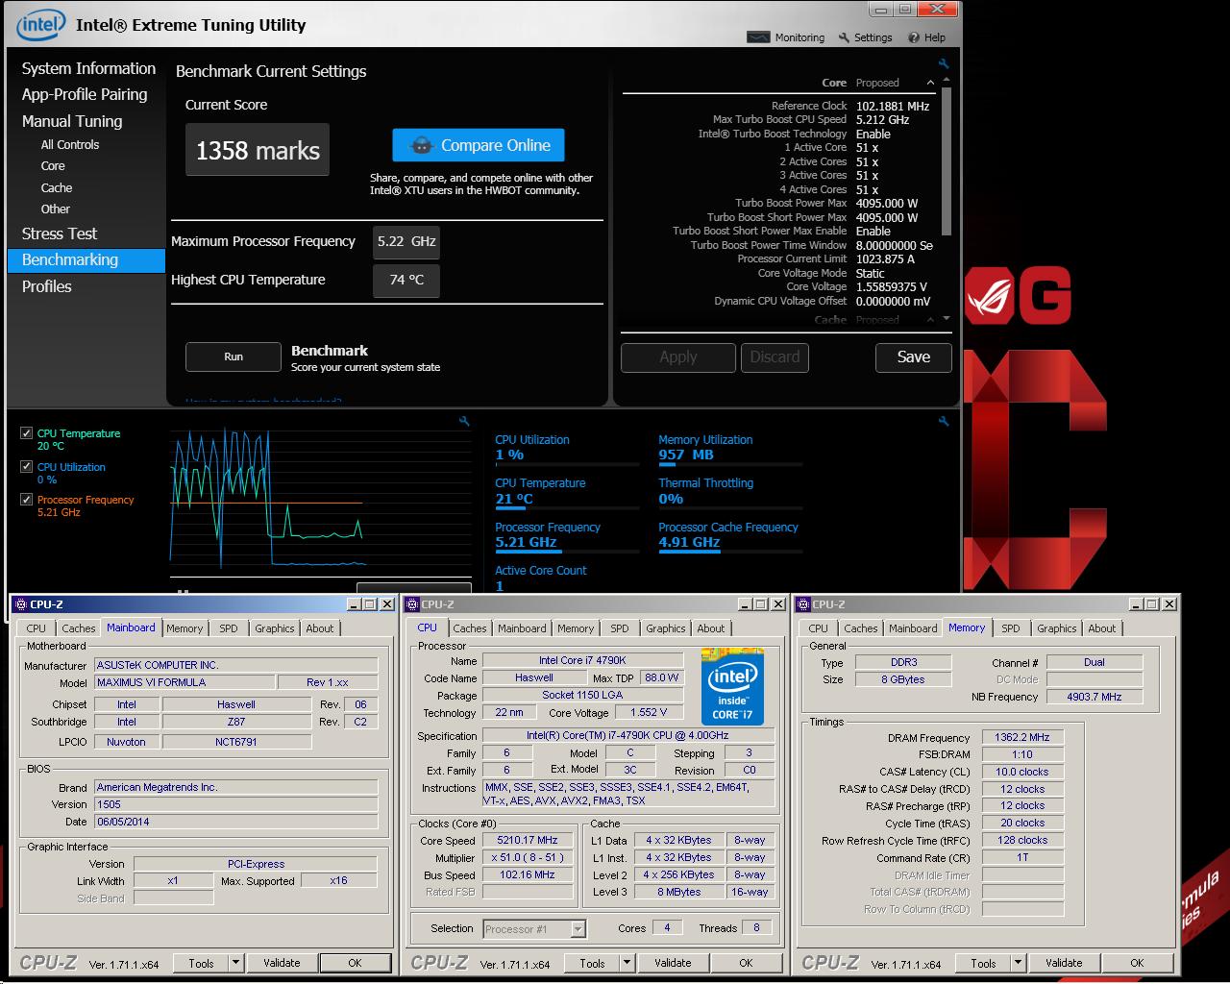
Task: Switch to About tab in Memory CPU-Z window
Action: point(1102,628)
